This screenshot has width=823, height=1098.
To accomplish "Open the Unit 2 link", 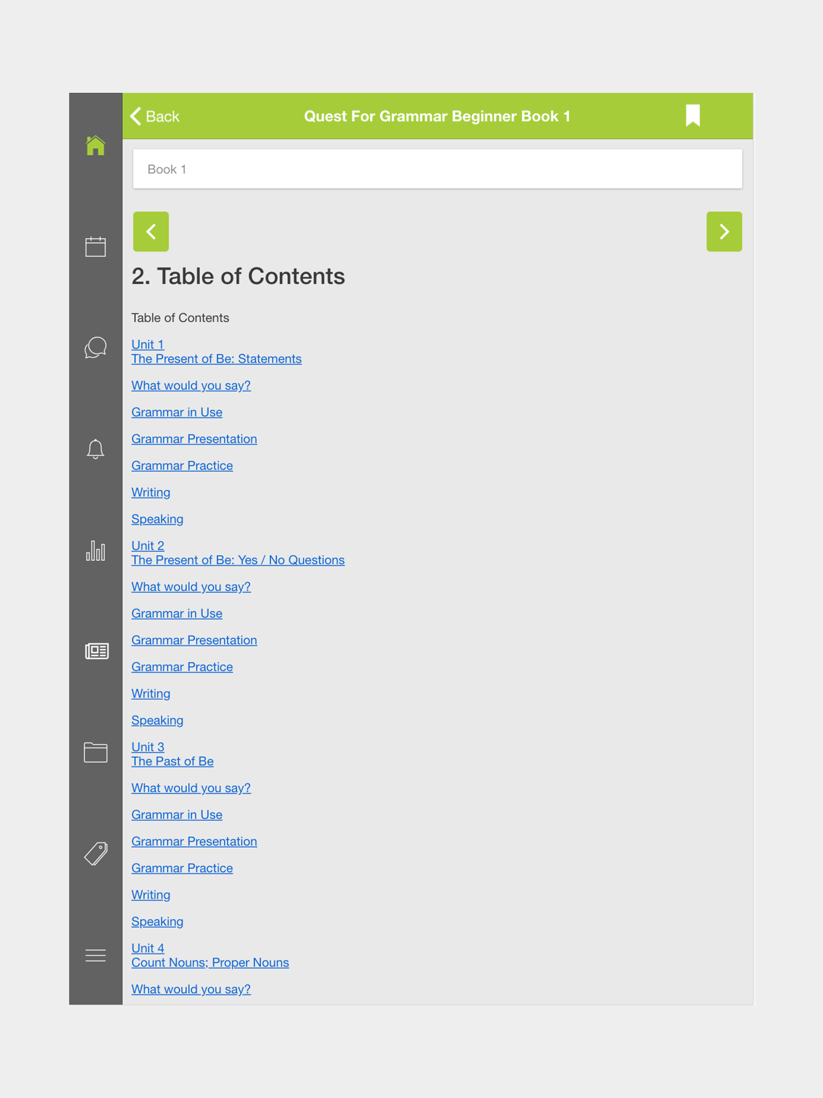I will [x=147, y=545].
